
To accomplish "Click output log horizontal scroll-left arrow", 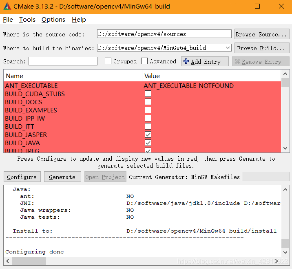I will 8,261.
